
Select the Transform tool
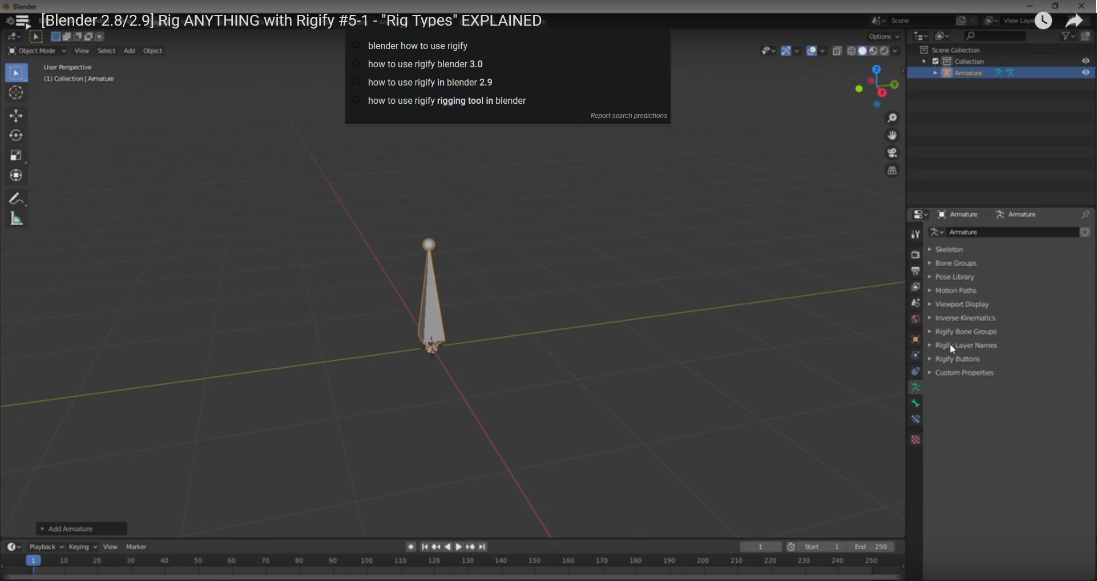point(16,176)
